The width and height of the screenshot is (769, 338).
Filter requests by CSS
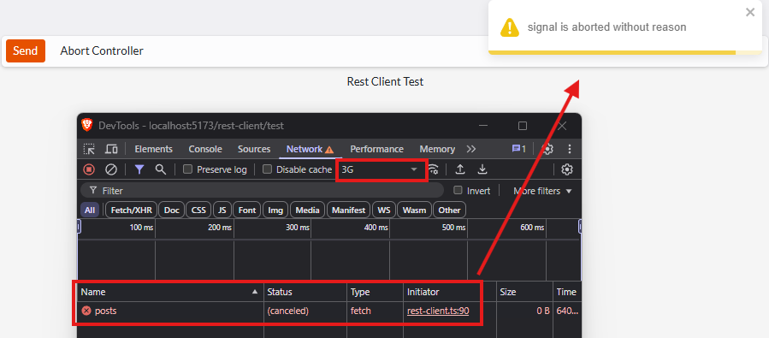coord(198,211)
